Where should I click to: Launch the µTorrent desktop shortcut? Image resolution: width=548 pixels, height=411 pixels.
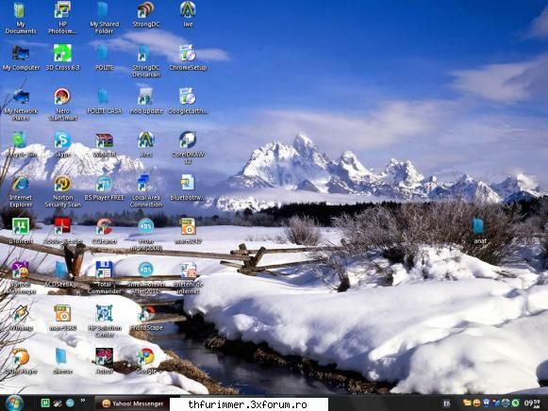(x=20, y=231)
